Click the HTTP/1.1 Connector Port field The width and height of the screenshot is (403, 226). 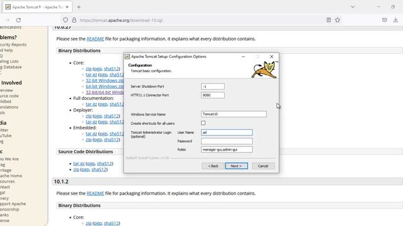(213, 95)
